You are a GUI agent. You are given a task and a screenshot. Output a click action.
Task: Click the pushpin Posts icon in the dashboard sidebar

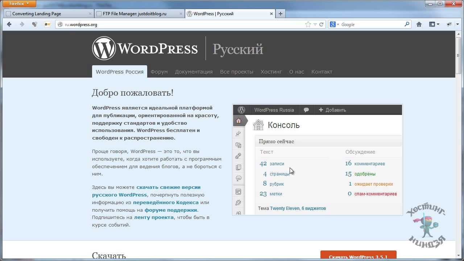(x=239, y=134)
